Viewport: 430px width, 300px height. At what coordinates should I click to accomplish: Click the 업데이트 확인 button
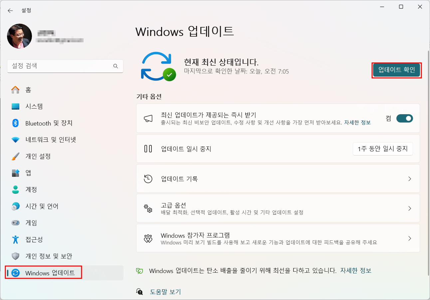tap(396, 70)
